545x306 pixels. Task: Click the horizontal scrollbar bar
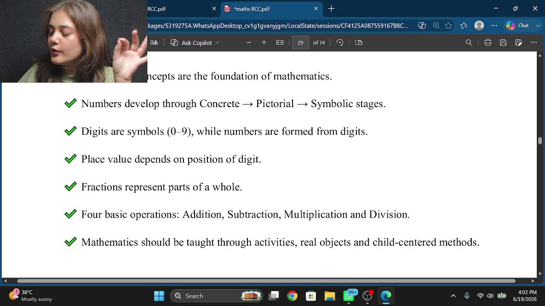pyautogui.click(x=266, y=281)
